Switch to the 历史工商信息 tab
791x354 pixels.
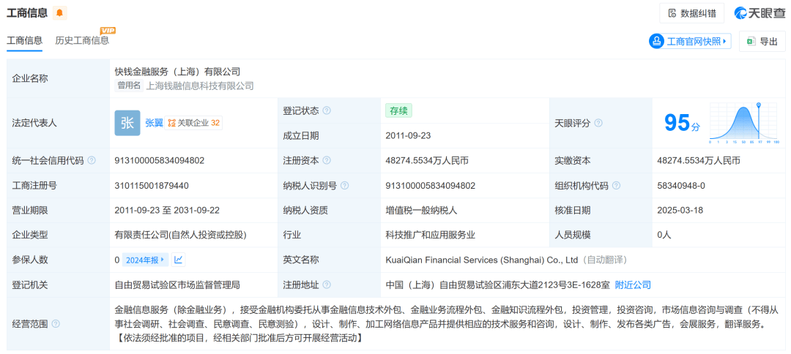coord(82,40)
